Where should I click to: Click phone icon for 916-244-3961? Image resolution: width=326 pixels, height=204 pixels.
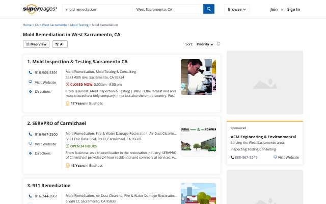[x=31, y=196]
